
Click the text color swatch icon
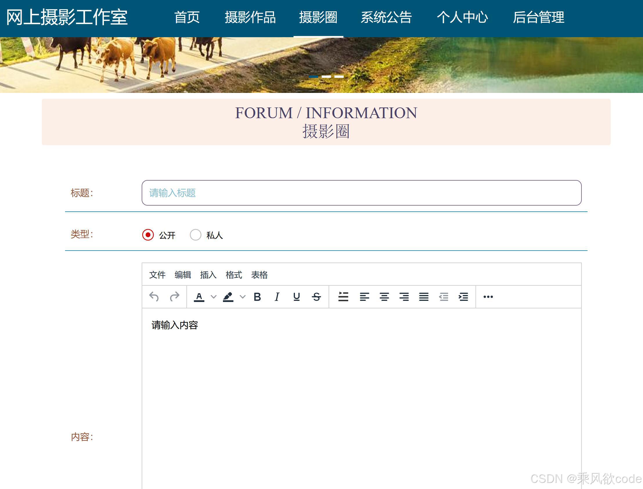(x=199, y=297)
